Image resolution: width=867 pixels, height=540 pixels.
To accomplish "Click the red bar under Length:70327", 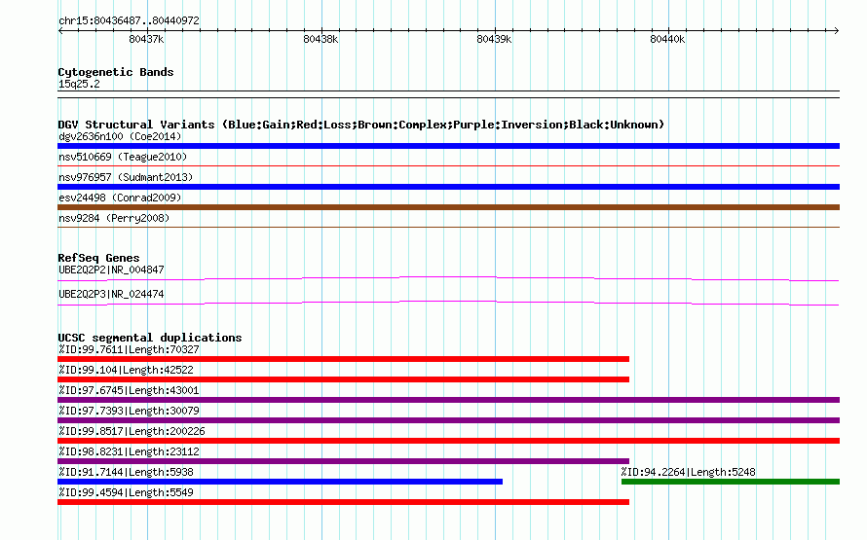I will [343, 359].
